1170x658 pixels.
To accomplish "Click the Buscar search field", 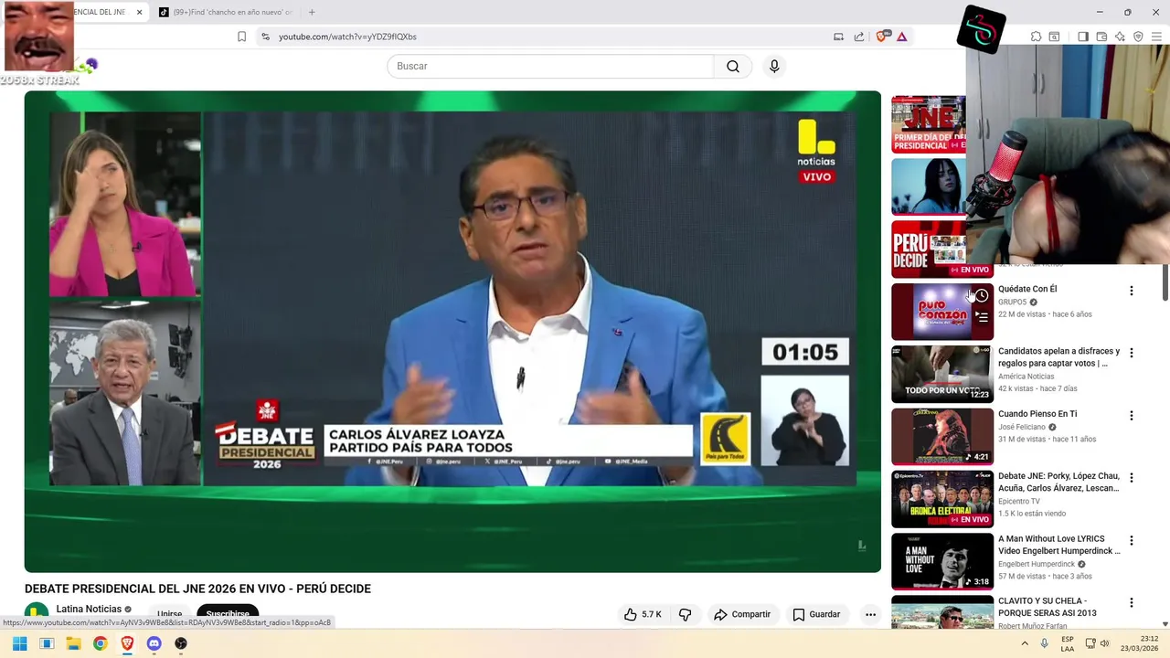I will click(550, 66).
